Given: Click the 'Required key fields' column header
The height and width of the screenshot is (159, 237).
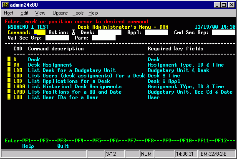Looking at the screenshot, I should [x=176, y=49].
